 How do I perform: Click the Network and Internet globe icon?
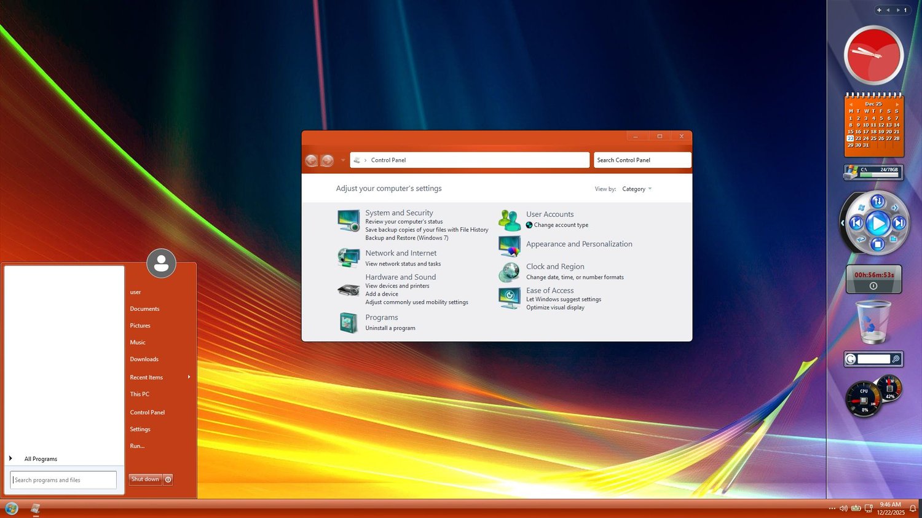[349, 257]
